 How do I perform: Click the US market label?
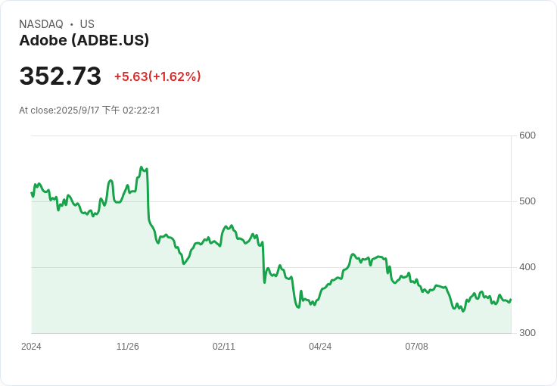(x=87, y=24)
